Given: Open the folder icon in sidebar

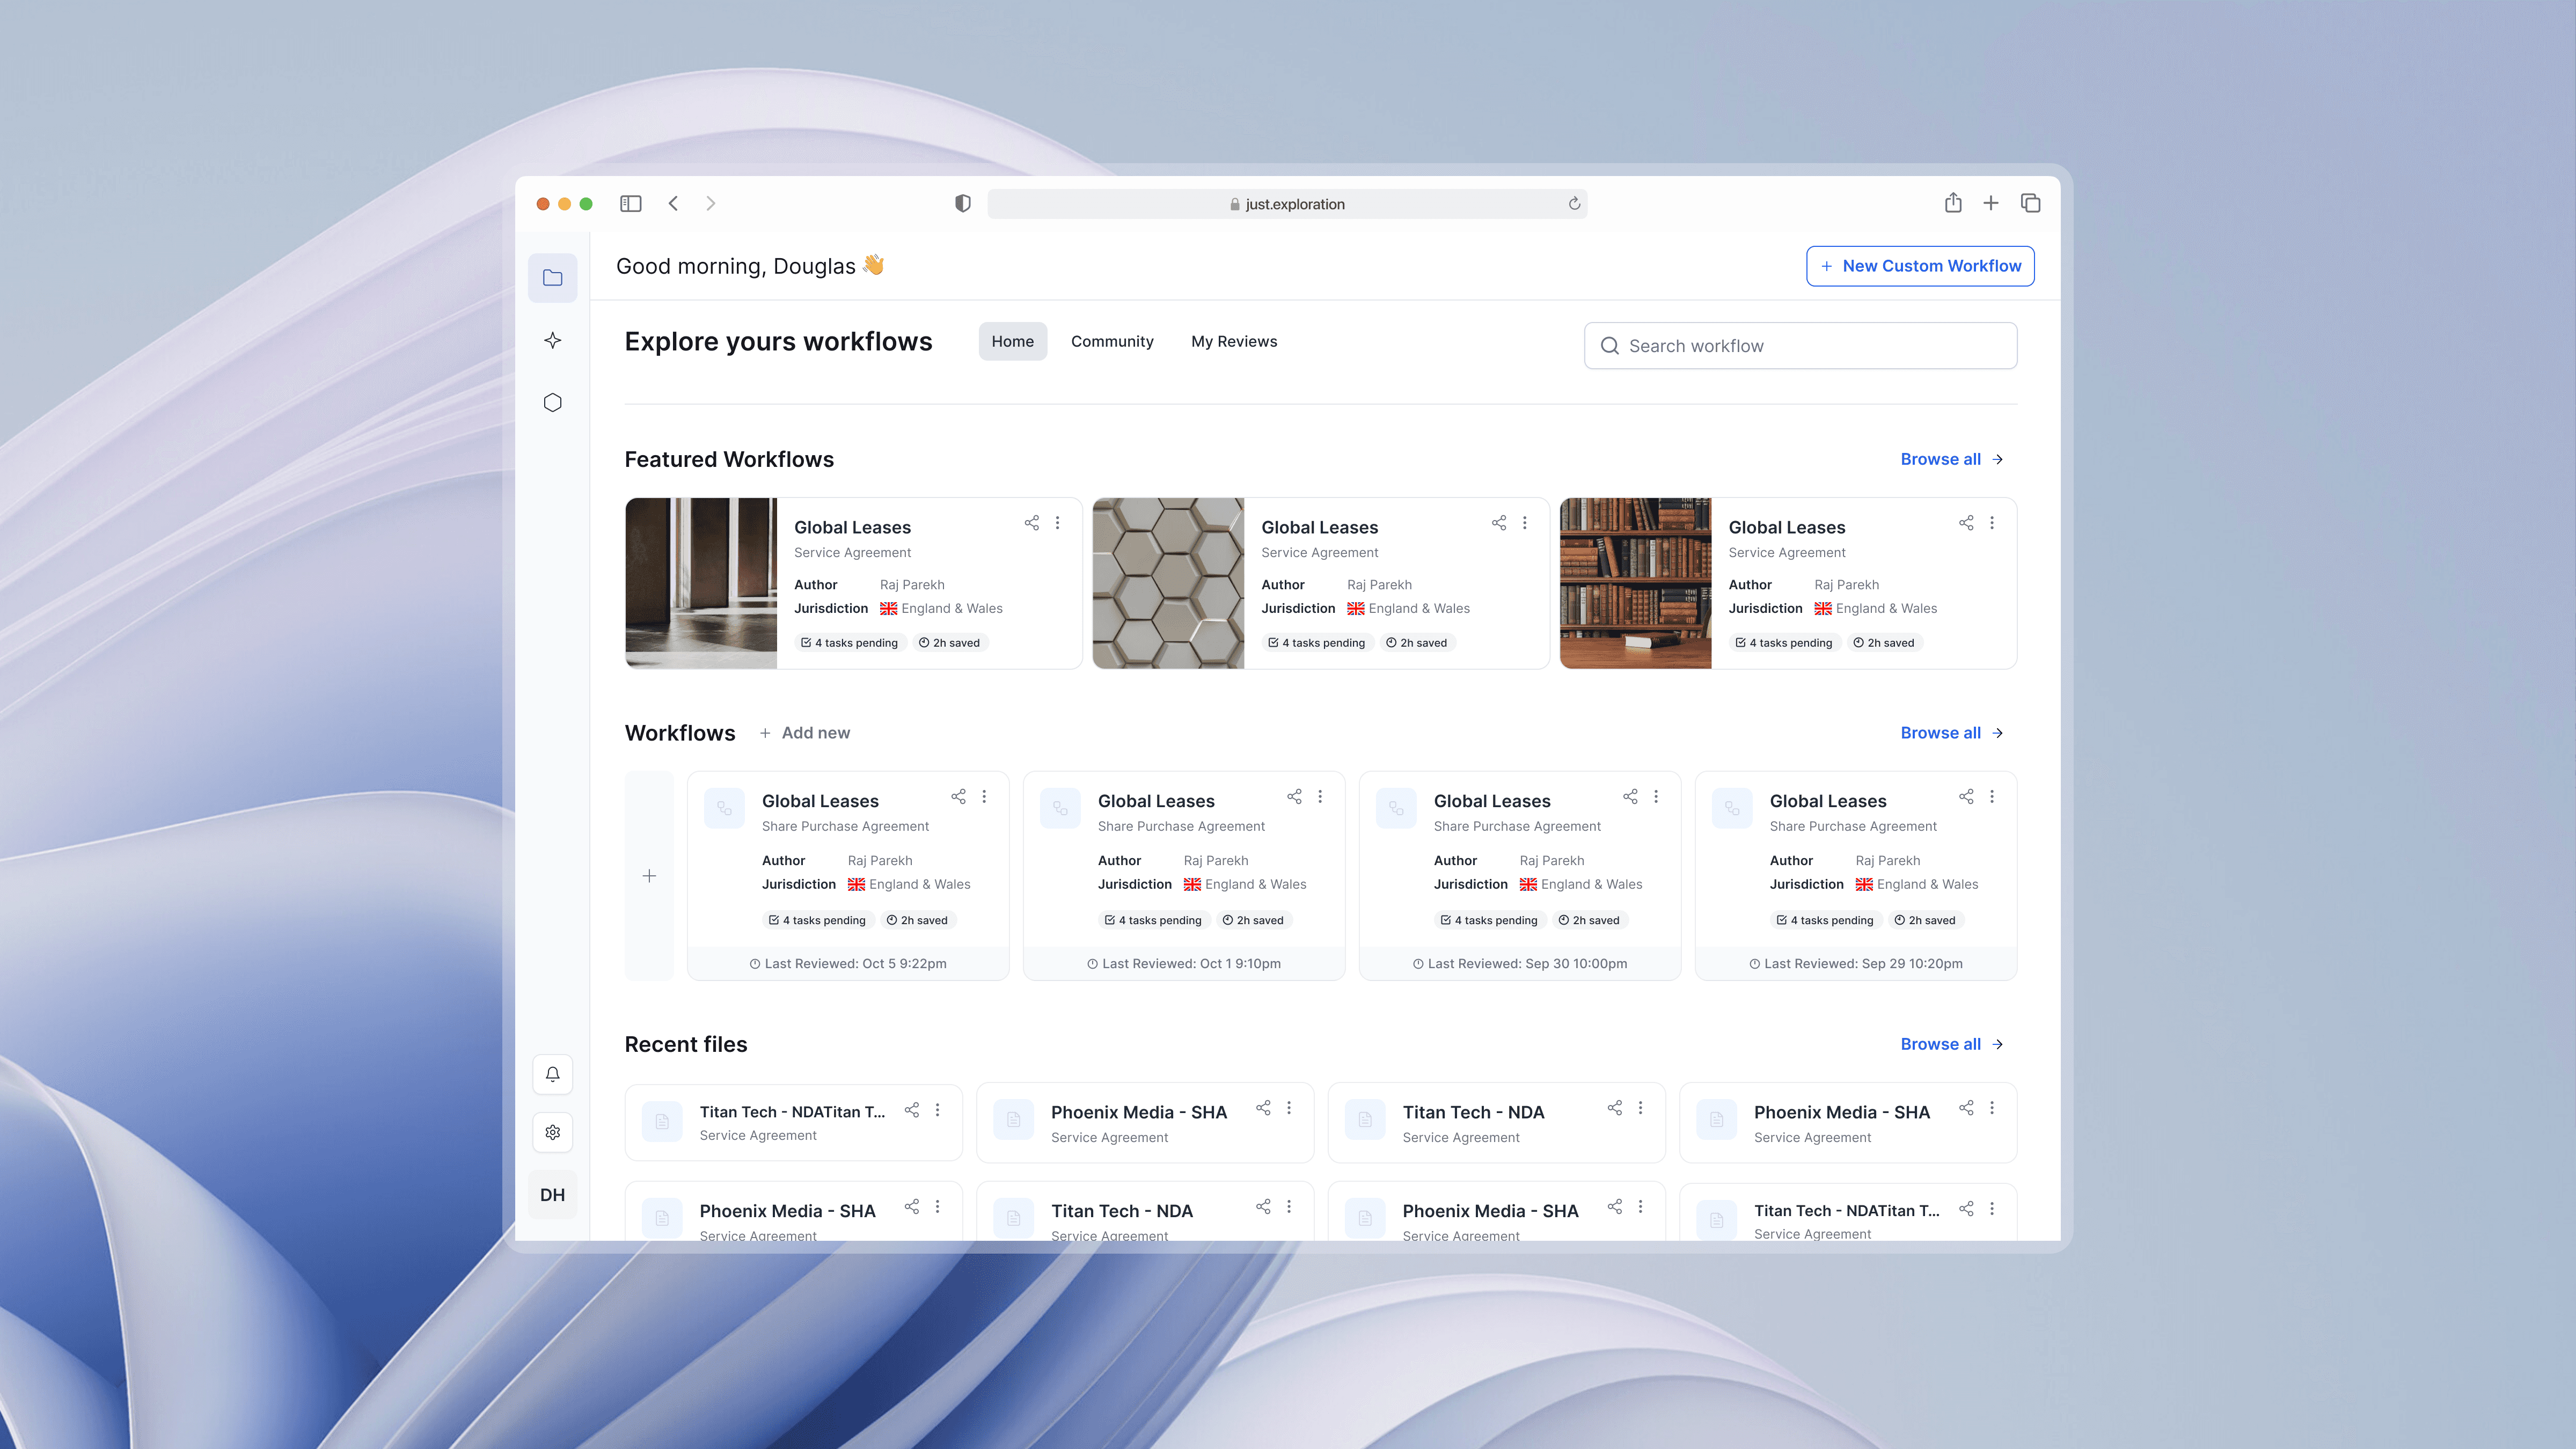Looking at the screenshot, I should click(x=552, y=278).
